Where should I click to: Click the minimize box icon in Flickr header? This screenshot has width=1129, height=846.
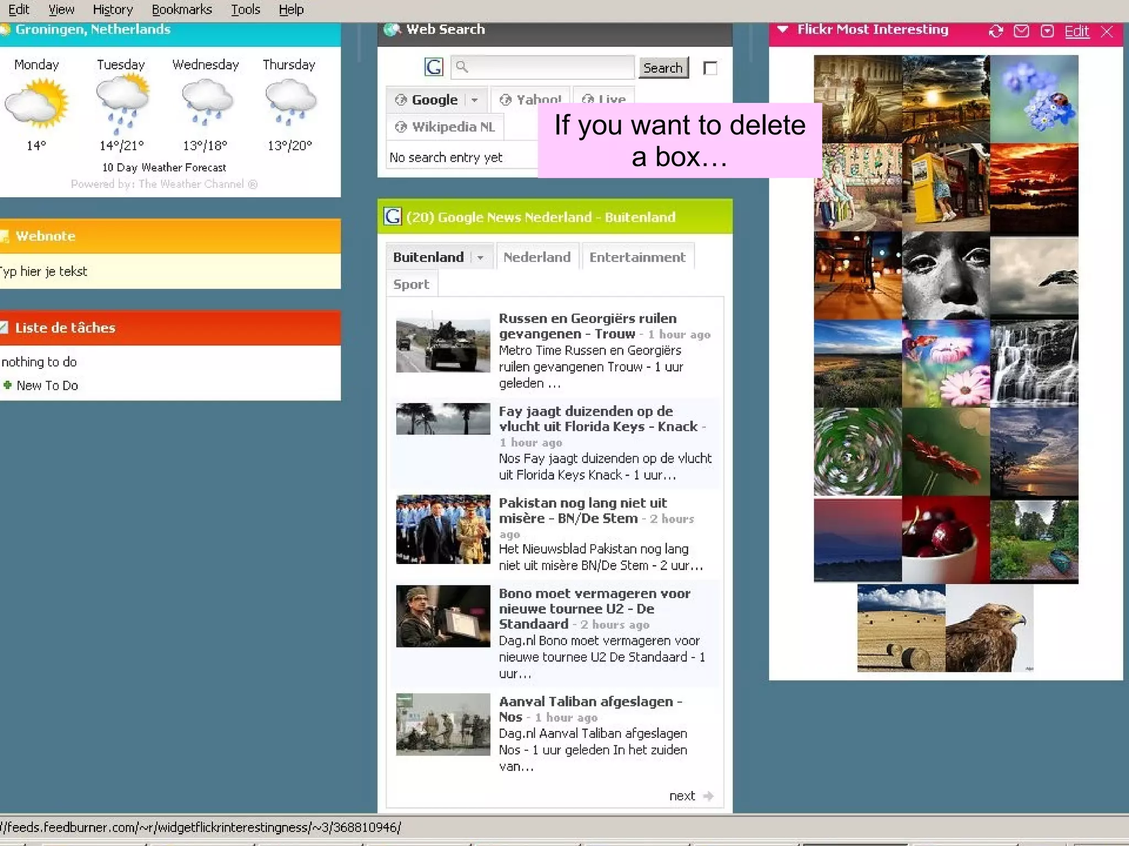pyautogui.click(x=1047, y=31)
